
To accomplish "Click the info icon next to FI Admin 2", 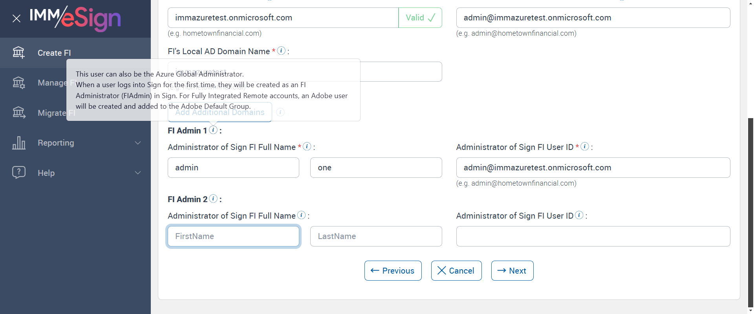I will (213, 199).
